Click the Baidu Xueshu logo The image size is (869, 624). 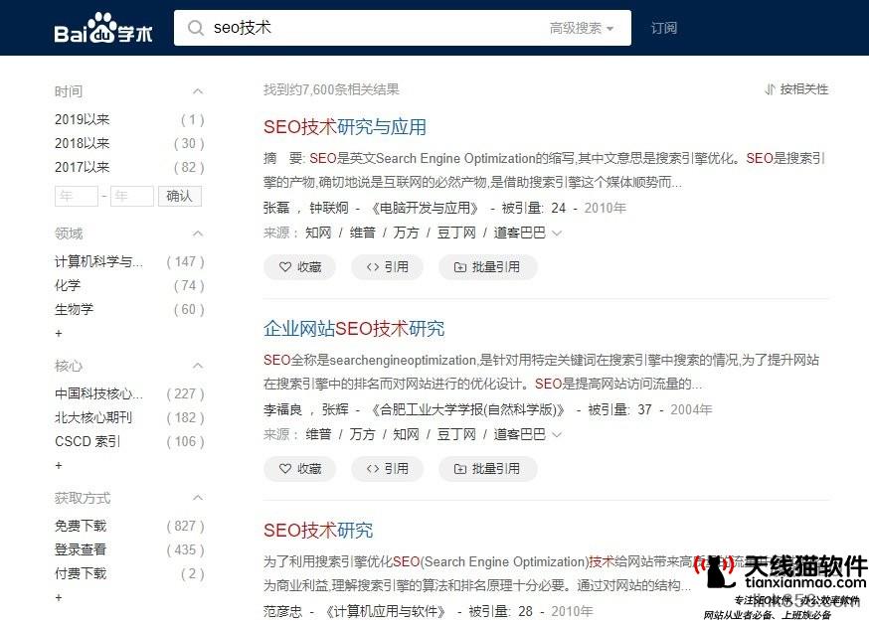(103, 28)
